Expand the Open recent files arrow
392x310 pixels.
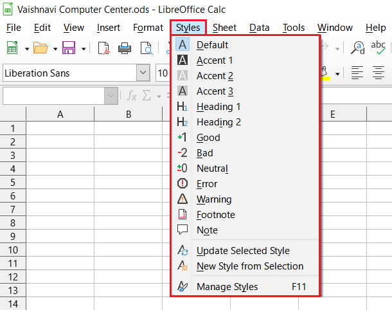[x=55, y=49]
